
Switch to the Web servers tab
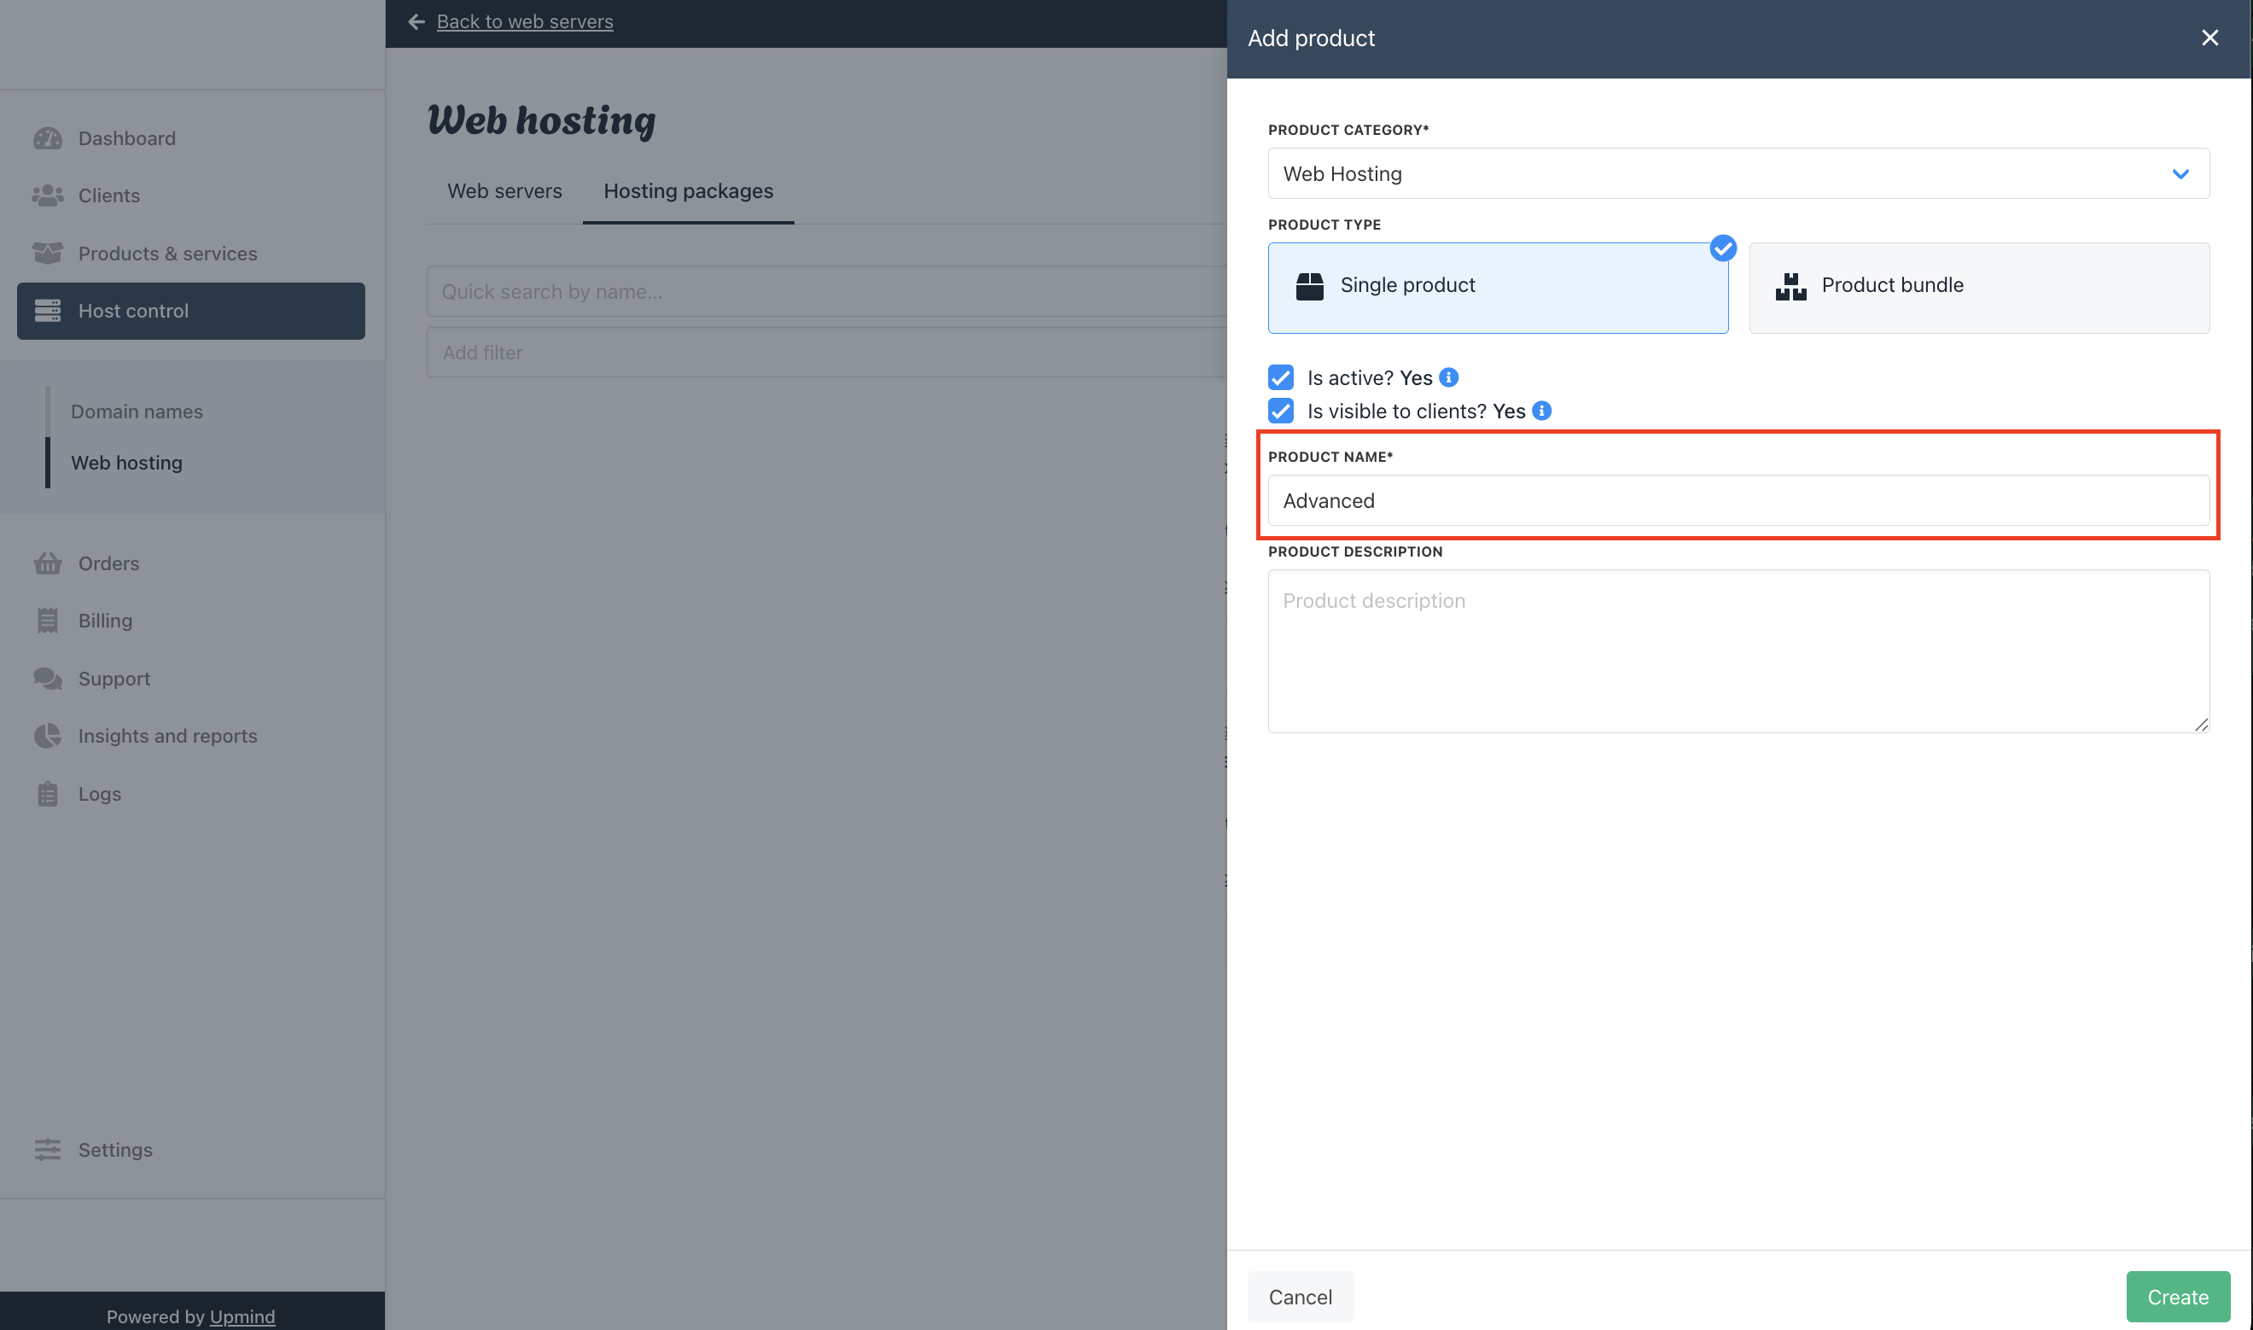(504, 191)
